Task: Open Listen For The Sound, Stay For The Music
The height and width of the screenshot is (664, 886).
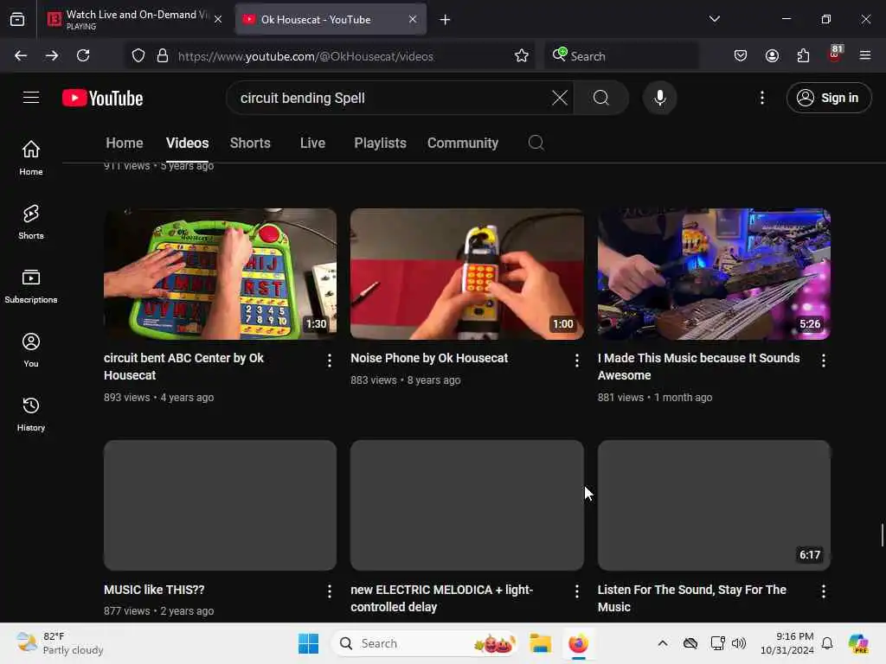Action: coord(691,598)
